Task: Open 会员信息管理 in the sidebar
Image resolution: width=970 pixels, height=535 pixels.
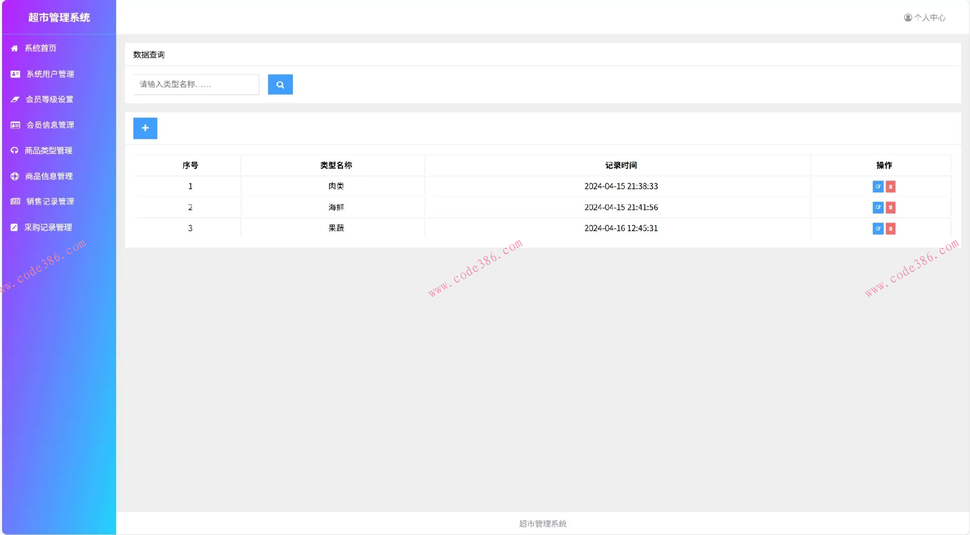Action: point(50,125)
